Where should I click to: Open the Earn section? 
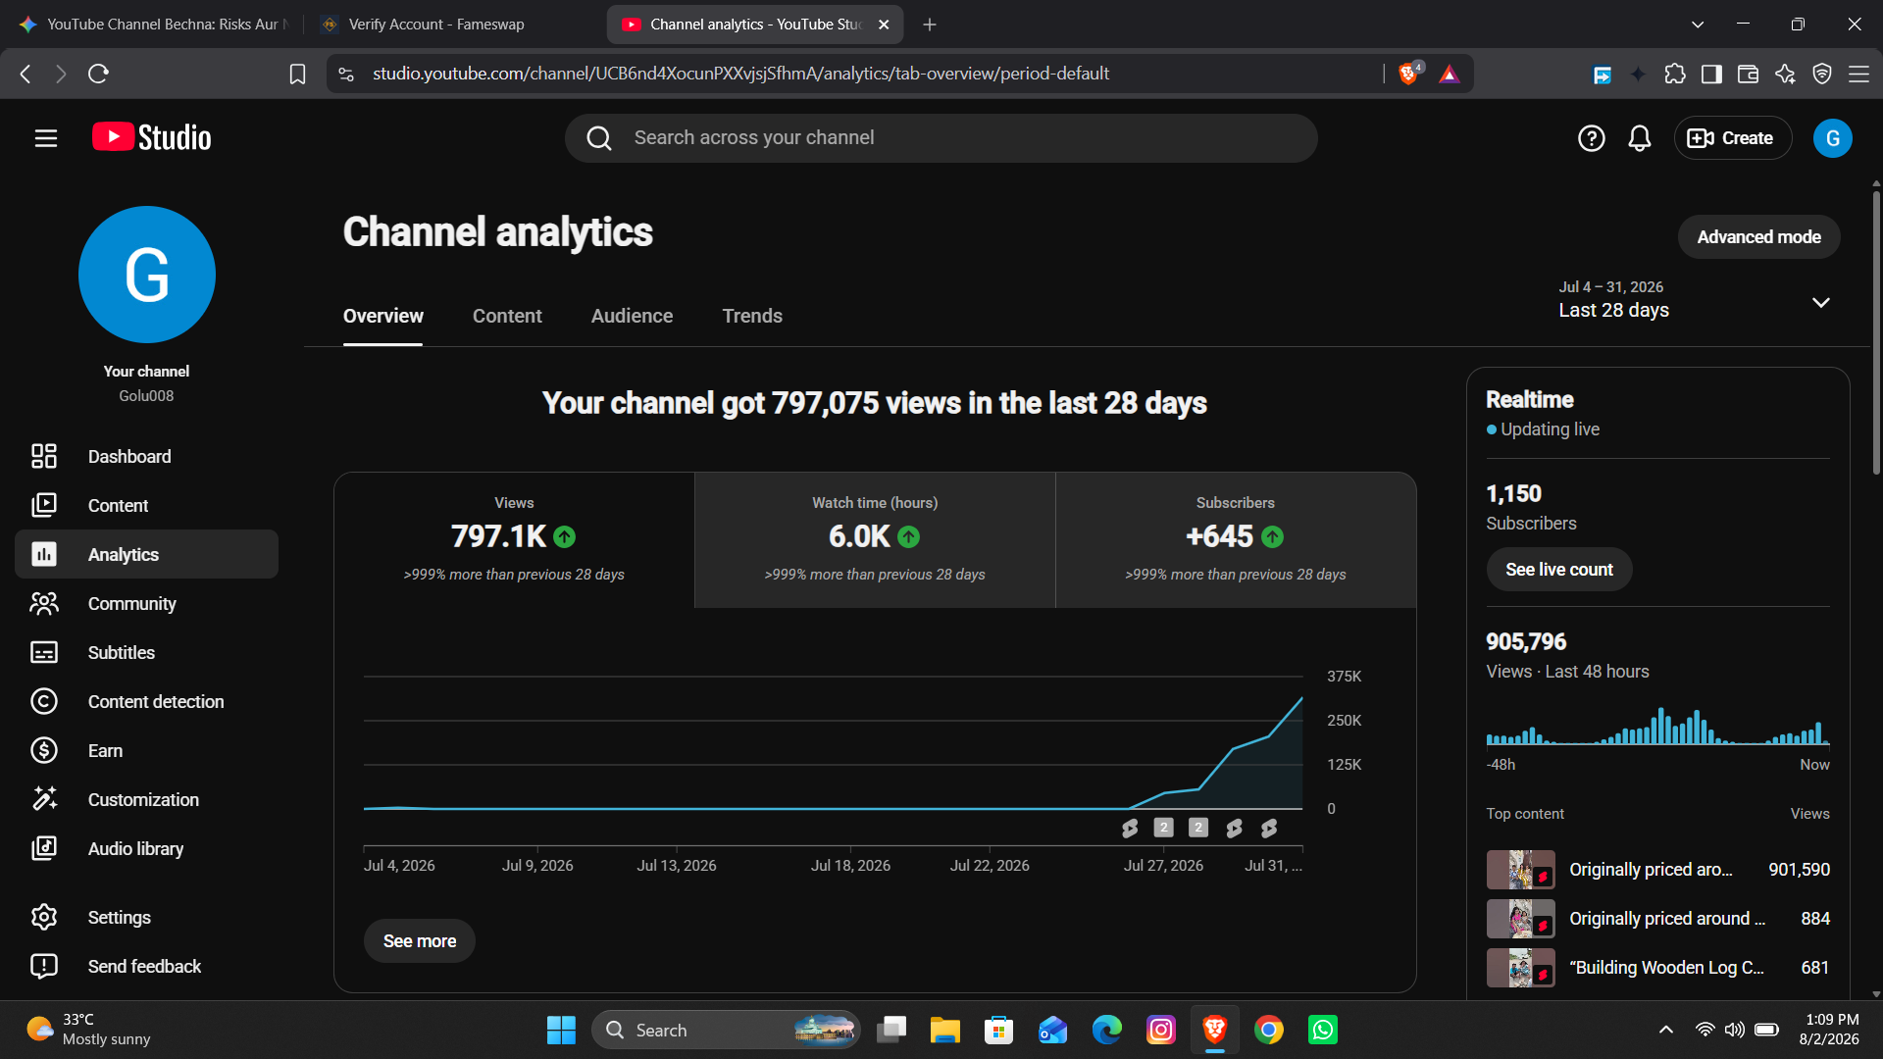point(147,750)
